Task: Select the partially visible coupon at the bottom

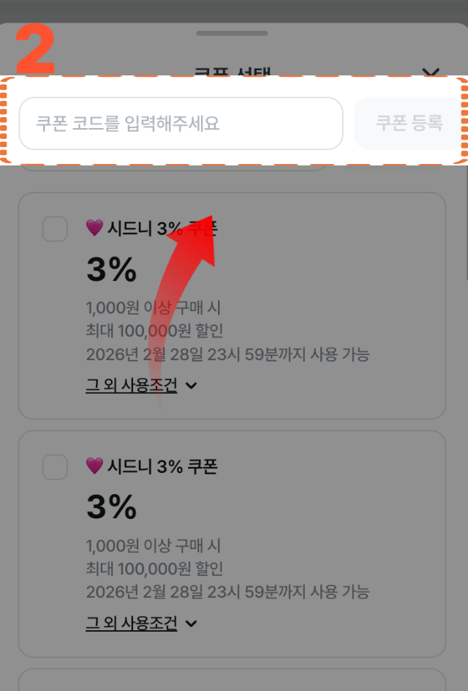Action: coord(234,683)
